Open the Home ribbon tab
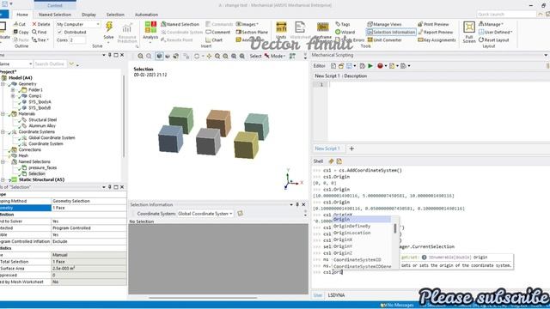The image size is (550, 309). pos(22,15)
